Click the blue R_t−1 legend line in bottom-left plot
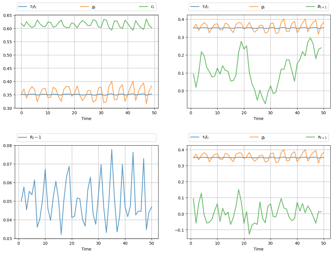 pyautogui.click(x=23, y=137)
